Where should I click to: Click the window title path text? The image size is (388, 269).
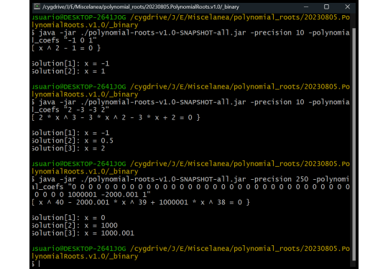(141, 7)
